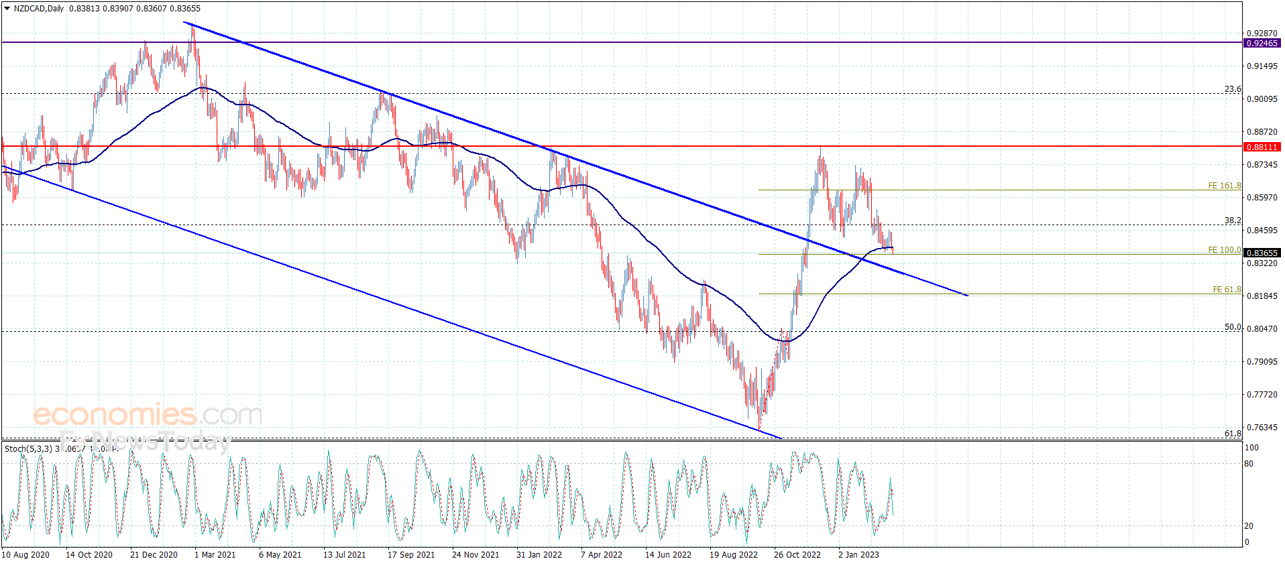Click the 2 Jan 2023 date label
The image size is (1285, 563).
coord(858,555)
